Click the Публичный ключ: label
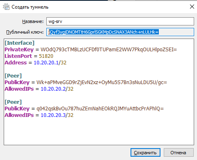Image resolution: width=197 pixels, height=160 pixels. point(25,32)
